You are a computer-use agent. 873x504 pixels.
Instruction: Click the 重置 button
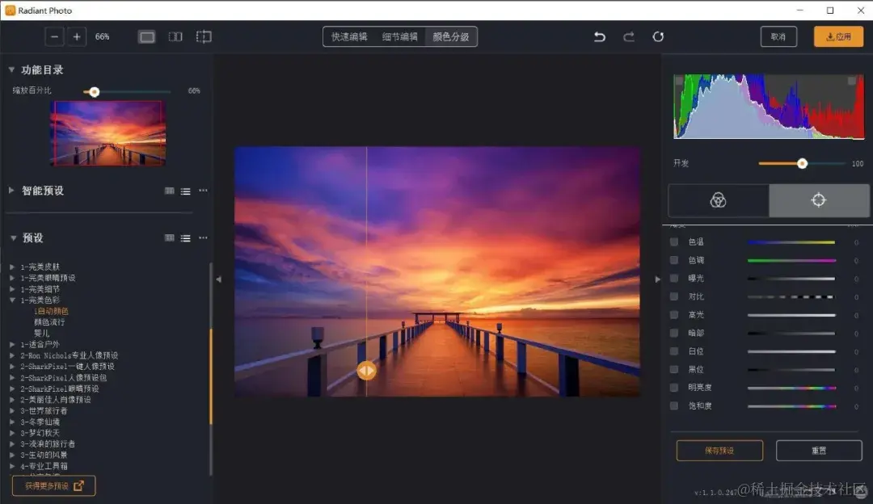point(819,451)
